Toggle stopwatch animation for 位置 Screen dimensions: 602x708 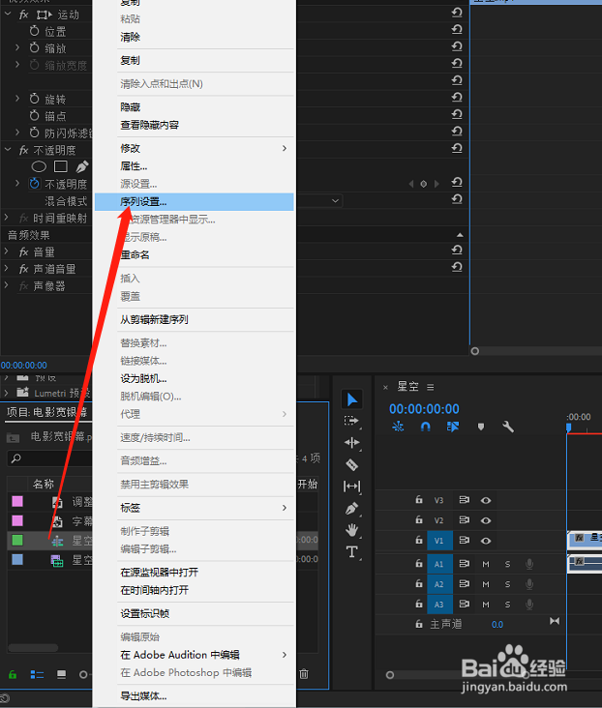click(x=34, y=31)
